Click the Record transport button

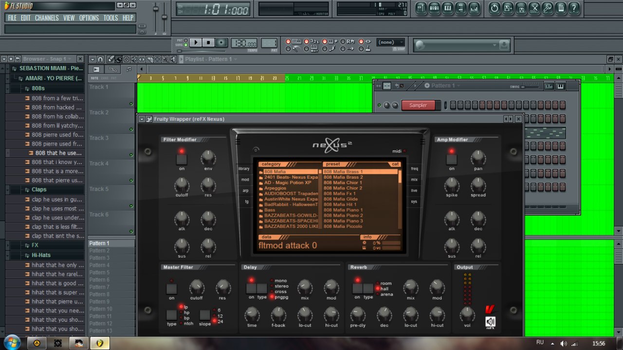click(x=221, y=43)
